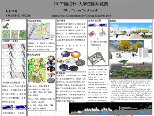
Task: Click the text 我把地形做了一下处理
Action: (13, 113)
